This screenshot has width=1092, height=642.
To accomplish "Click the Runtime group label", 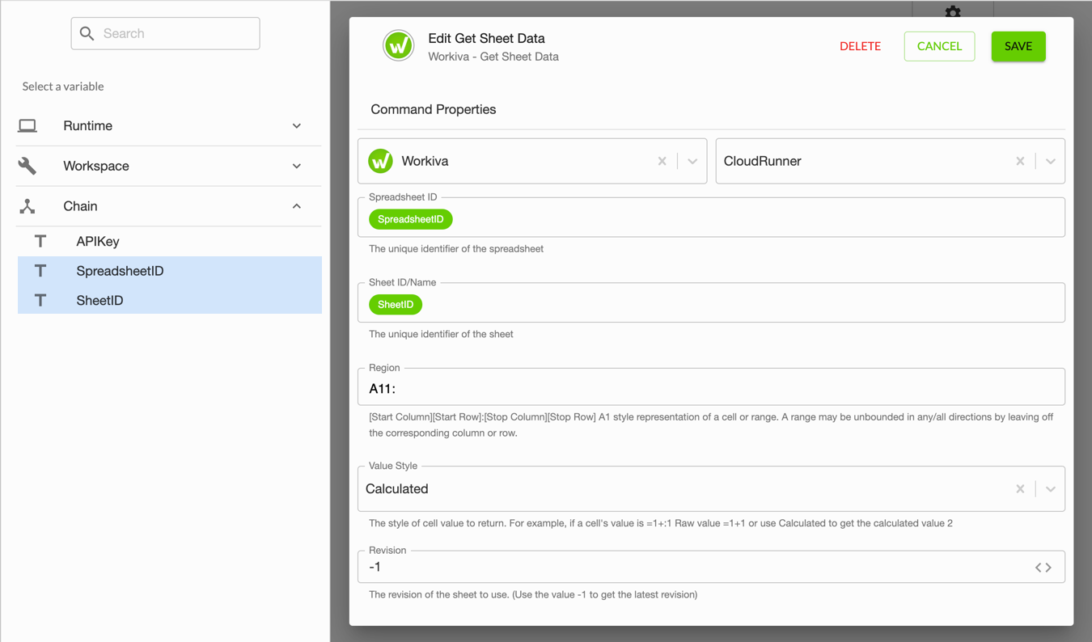I will point(87,125).
